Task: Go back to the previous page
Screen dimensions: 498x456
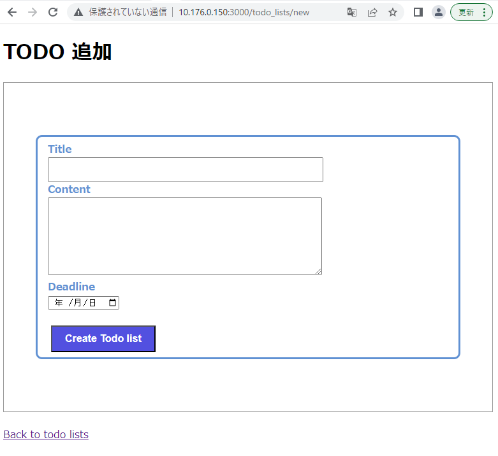Action: 12,12
